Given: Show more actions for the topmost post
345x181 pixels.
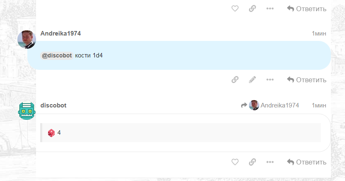Looking at the screenshot, I should pos(270,9).
